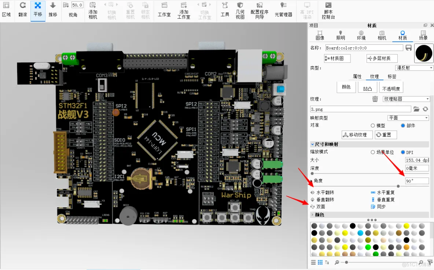Undock the 材质 panel with float icon
434x270 pixels.
coord(426,25)
